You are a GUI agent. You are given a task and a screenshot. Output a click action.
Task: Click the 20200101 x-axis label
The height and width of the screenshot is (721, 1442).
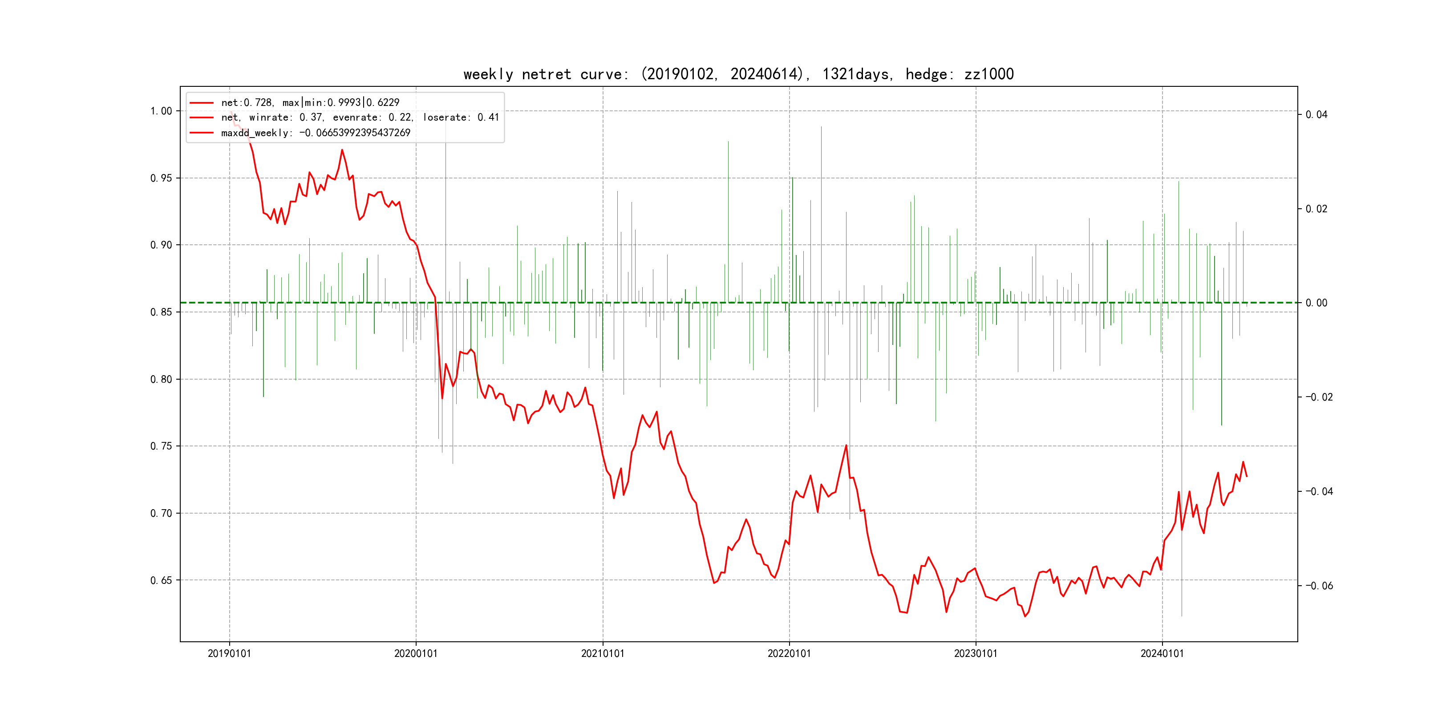click(x=415, y=654)
